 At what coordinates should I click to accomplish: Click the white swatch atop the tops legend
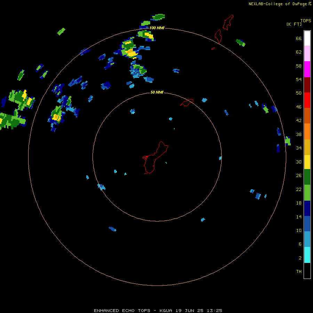pos(307,38)
